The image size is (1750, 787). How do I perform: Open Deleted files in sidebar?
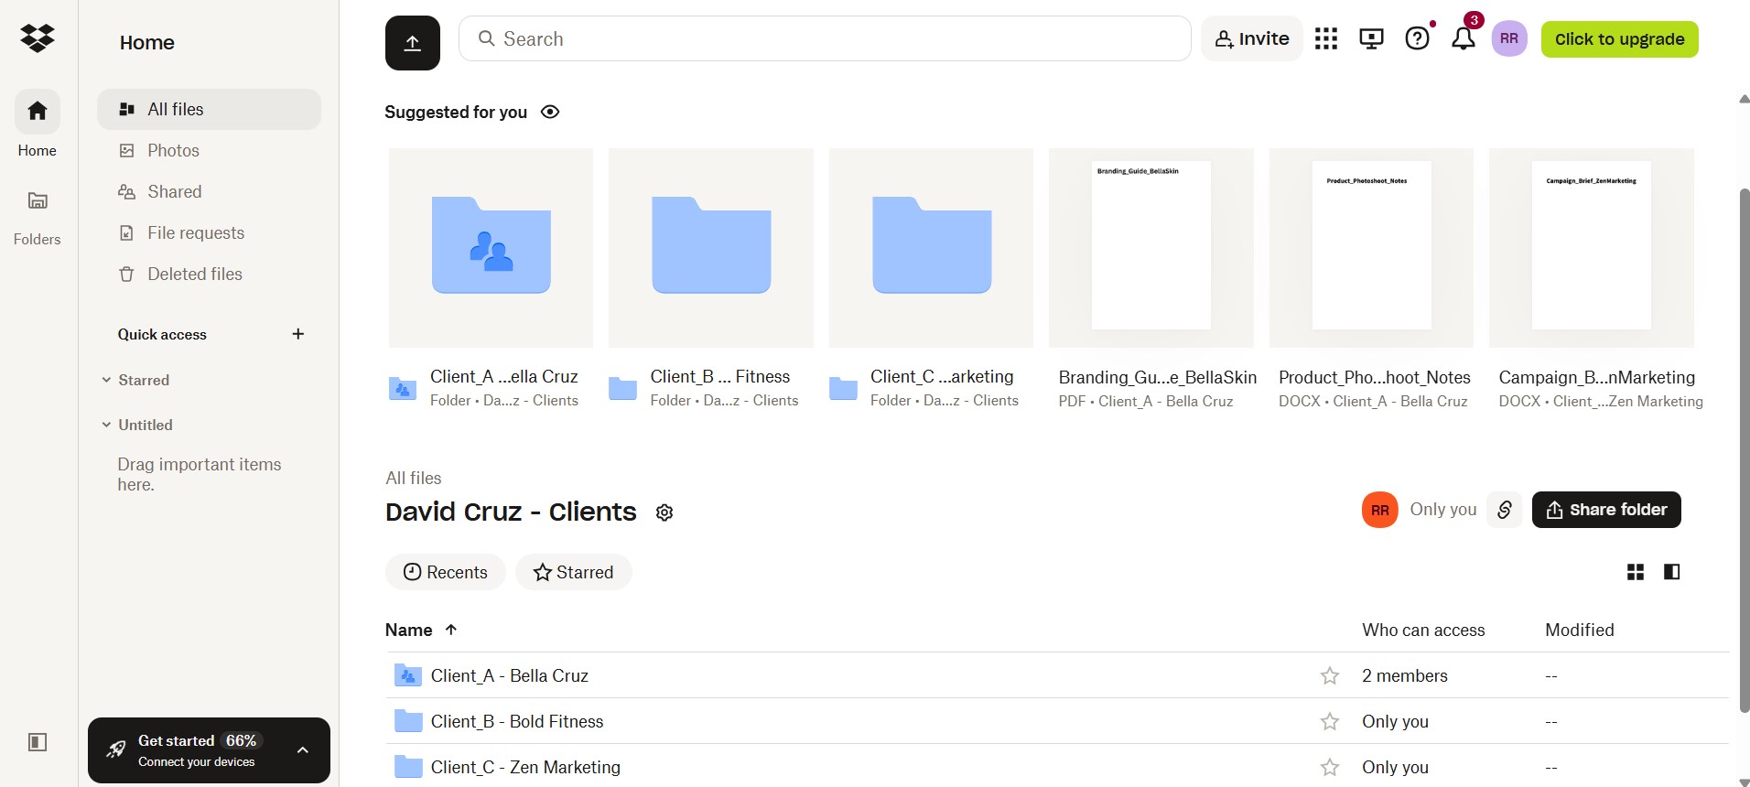tap(209, 274)
